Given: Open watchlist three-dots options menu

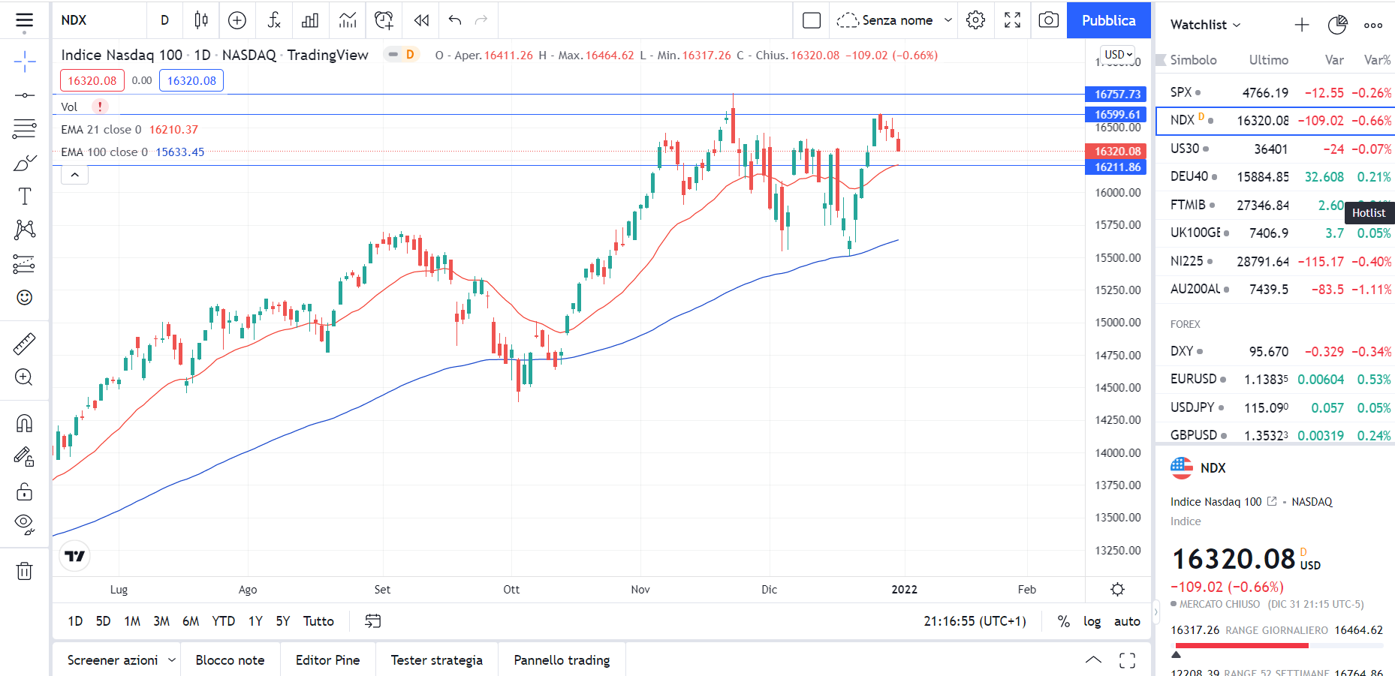Looking at the screenshot, I should click(1373, 25).
